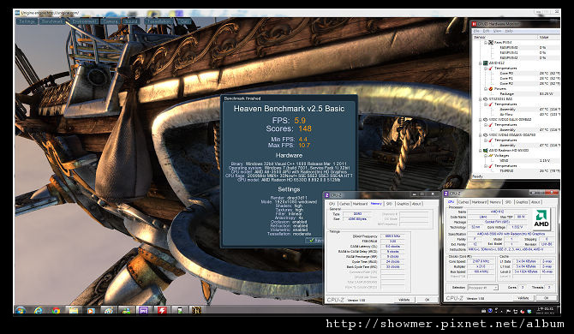Launch Google Chrome from the taskbar
The height and width of the screenshot is (334, 574).
click(x=56, y=311)
